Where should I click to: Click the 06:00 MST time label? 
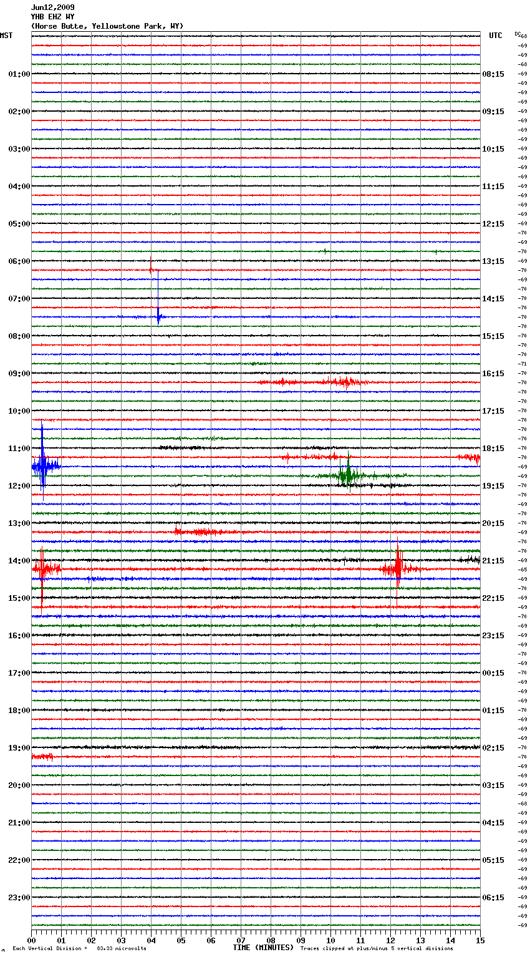[x=19, y=261]
